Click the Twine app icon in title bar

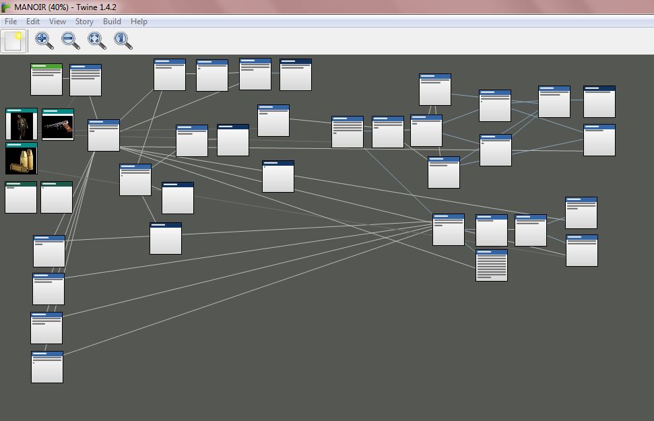(x=6, y=7)
